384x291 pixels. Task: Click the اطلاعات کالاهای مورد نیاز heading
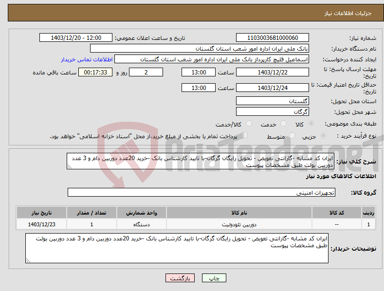[x=341, y=176]
